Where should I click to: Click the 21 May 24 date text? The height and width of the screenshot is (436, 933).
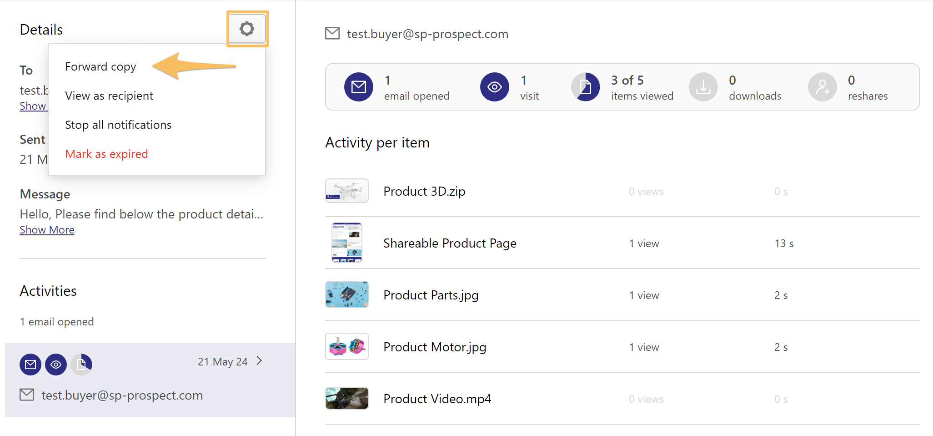222,362
